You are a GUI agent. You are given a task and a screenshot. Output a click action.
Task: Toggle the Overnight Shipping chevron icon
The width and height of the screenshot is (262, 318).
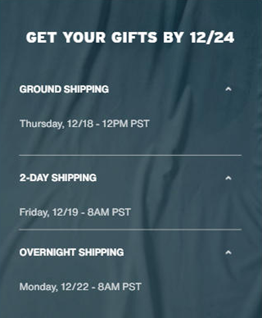(228, 252)
